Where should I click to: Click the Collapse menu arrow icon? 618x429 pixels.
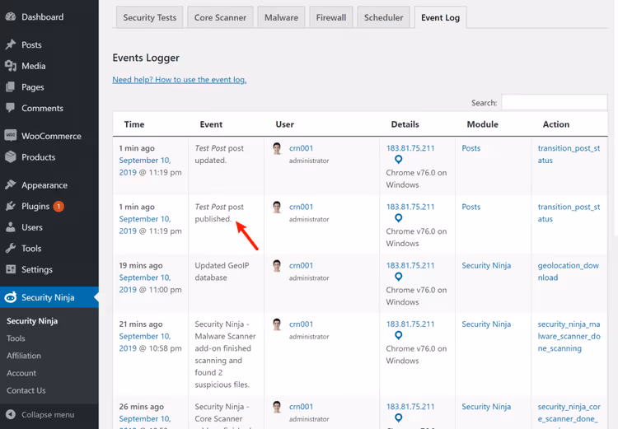pyautogui.click(x=11, y=414)
